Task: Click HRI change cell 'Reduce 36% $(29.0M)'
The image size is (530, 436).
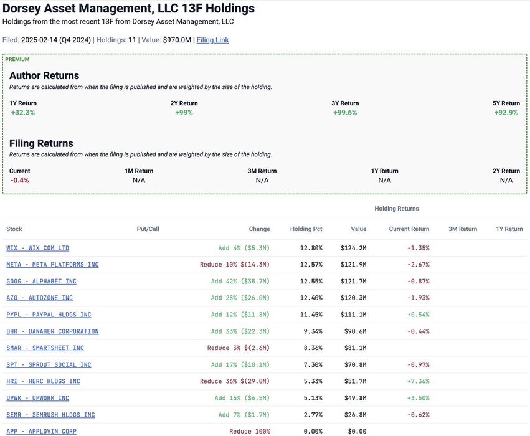Action: tap(235, 381)
